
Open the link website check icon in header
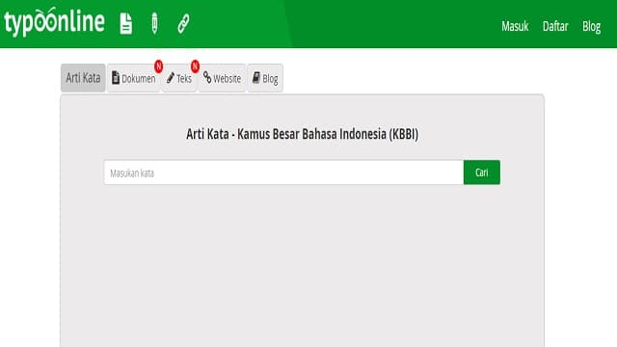pos(183,23)
